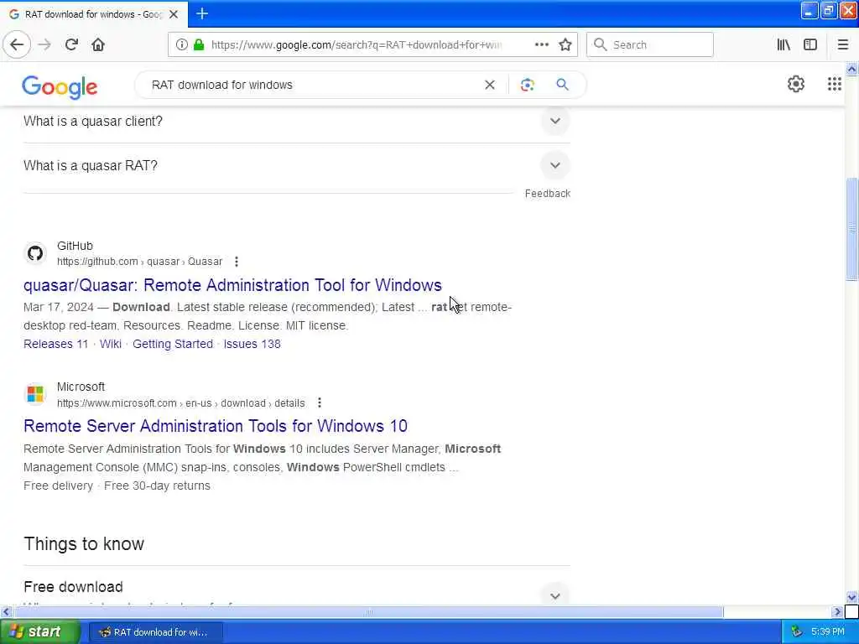Click the Feedback link

547,194
